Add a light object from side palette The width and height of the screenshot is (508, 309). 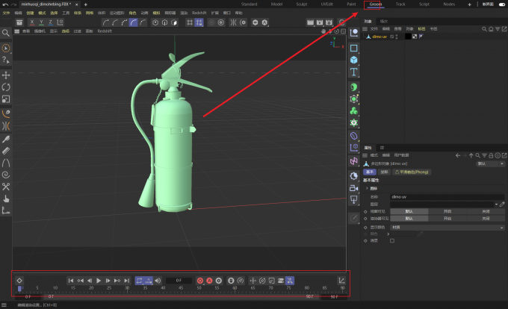[354, 200]
